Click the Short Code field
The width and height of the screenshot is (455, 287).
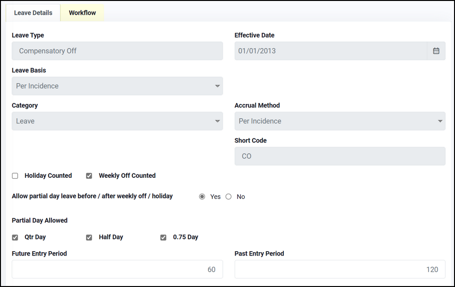click(340, 156)
